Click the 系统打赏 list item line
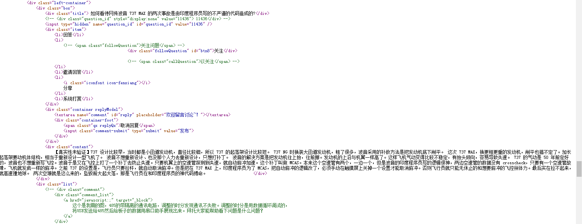 click(74, 99)
